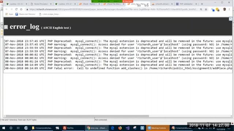Click the error_log heading text
Screen dimensions: 234x131
[x=24, y=27]
